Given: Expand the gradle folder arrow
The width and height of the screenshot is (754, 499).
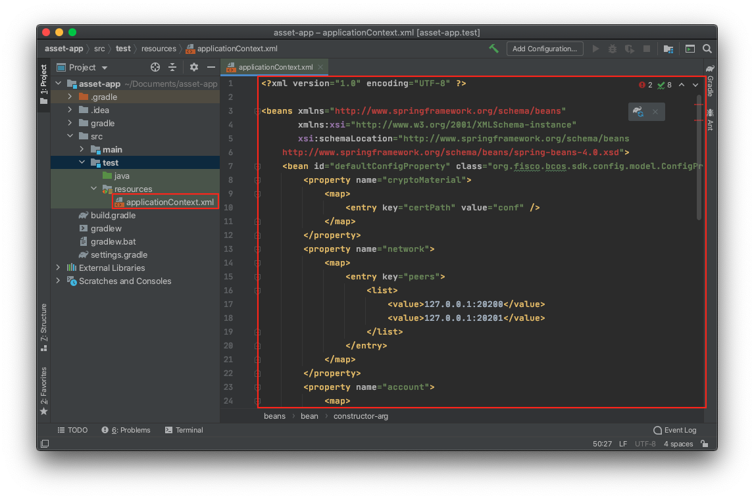Looking at the screenshot, I should pyautogui.click(x=70, y=123).
